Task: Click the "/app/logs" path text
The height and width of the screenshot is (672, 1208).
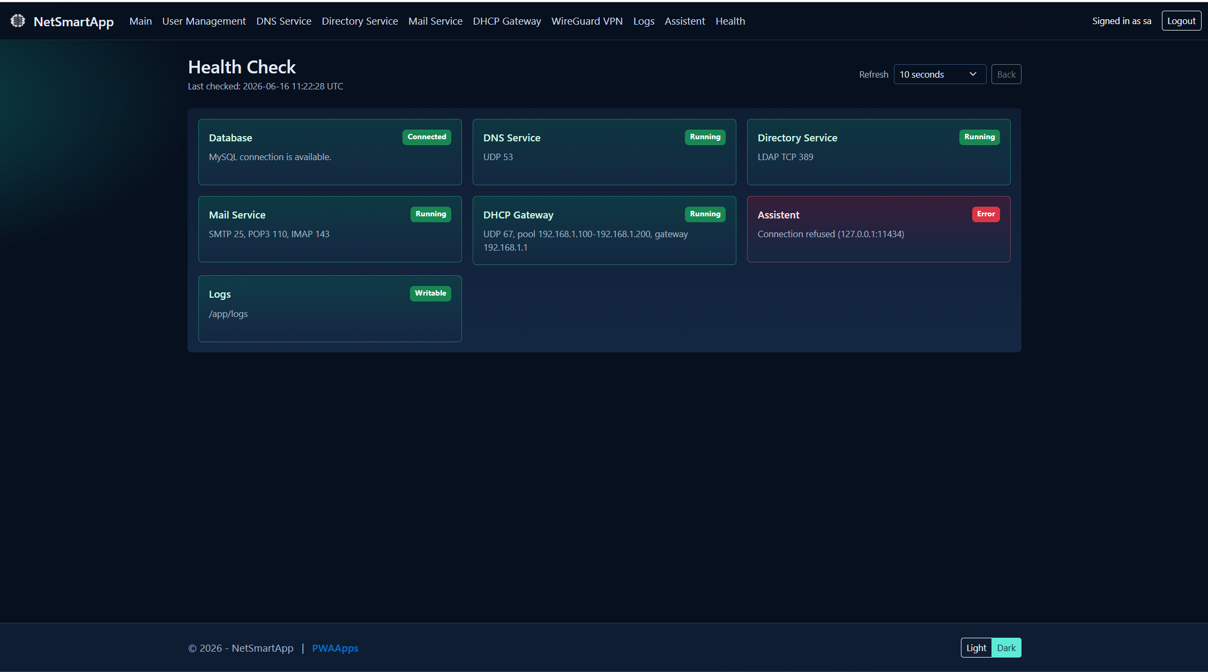Action: (228, 314)
